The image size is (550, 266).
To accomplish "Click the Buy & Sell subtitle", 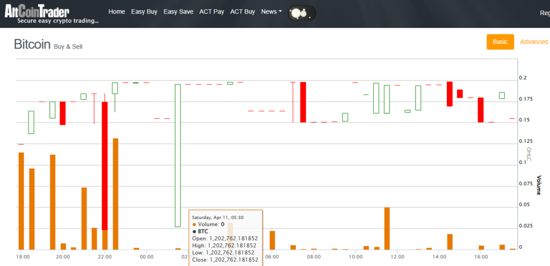I will pyautogui.click(x=68, y=47).
